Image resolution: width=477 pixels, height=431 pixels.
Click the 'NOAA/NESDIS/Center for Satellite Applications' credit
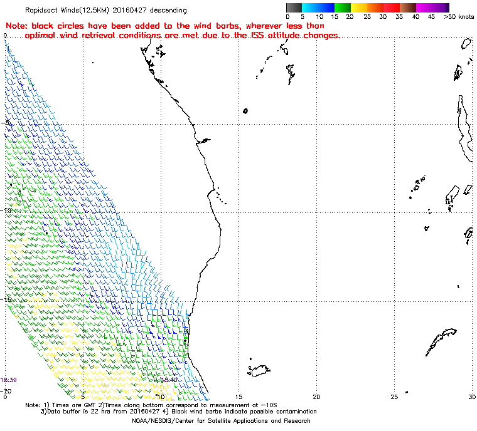(x=221, y=421)
